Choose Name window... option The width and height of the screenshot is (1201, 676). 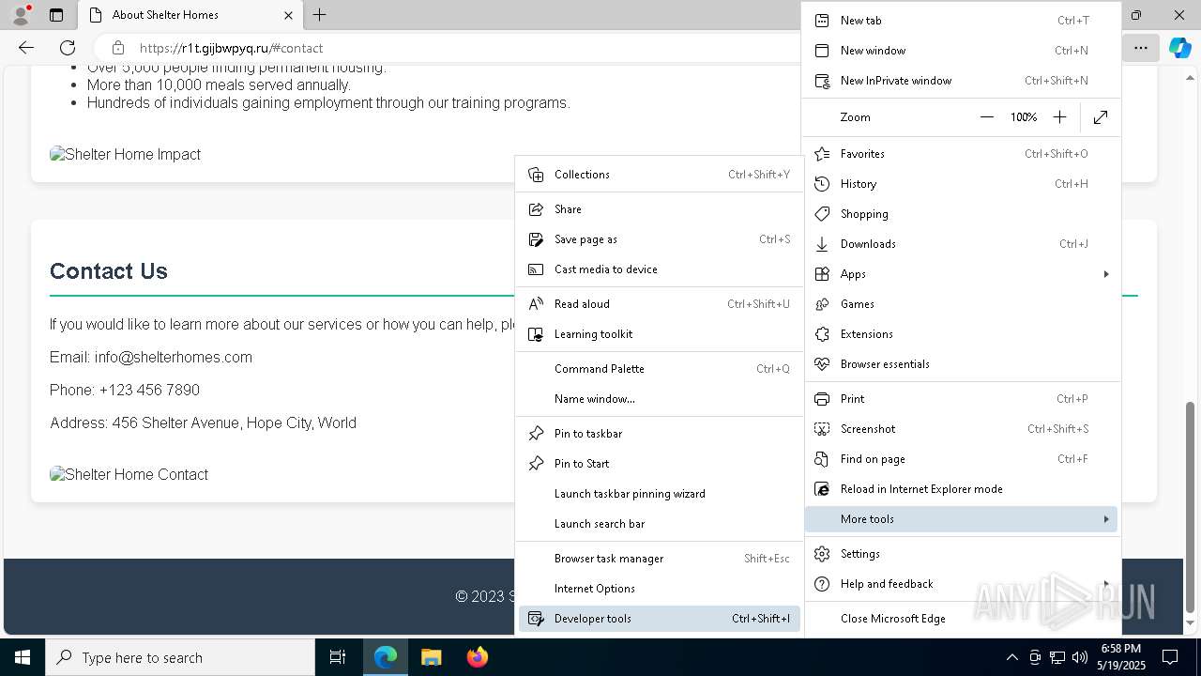click(x=659, y=399)
